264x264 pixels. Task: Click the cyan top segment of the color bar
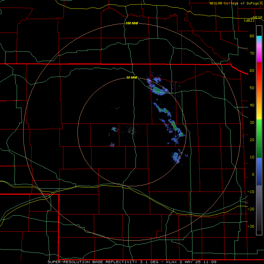259,38
